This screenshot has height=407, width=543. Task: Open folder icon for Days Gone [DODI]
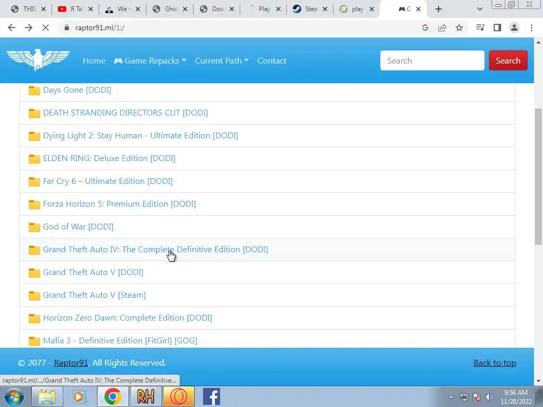(x=34, y=90)
